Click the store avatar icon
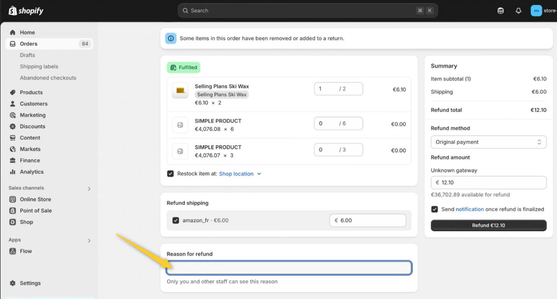557x299 pixels. pyautogui.click(x=536, y=11)
